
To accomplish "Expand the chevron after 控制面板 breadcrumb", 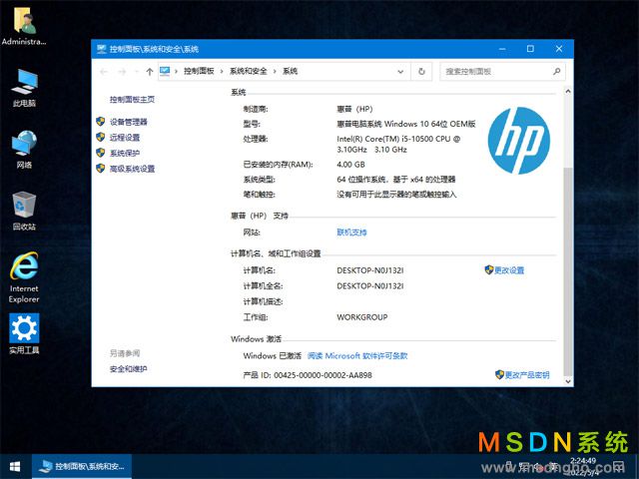I will (x=222, y=71).
